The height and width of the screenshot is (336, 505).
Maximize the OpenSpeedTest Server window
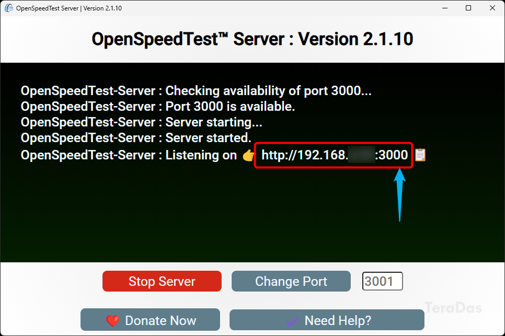click(x=468, y=8)
